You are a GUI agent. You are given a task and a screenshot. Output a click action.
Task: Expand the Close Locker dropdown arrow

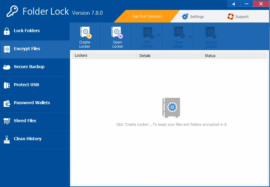pyautogui.click(x=190, y=36)
